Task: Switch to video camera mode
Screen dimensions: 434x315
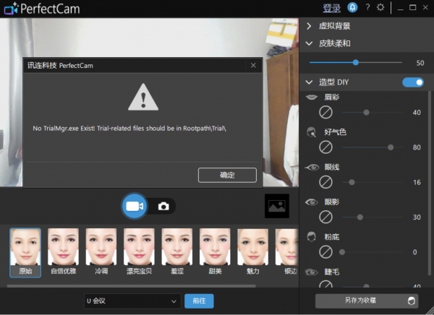Action: point(135,207)
